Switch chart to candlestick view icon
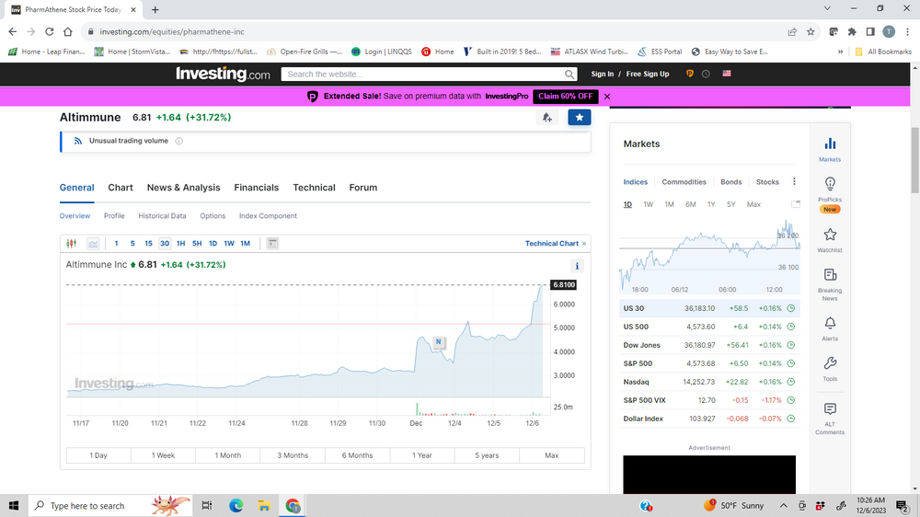This screenshot has width=920, height=517. [x=73, y=244]
